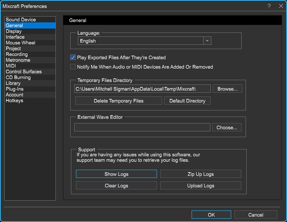
Task: Click the Show Logs button
Action: click(116, 174)
